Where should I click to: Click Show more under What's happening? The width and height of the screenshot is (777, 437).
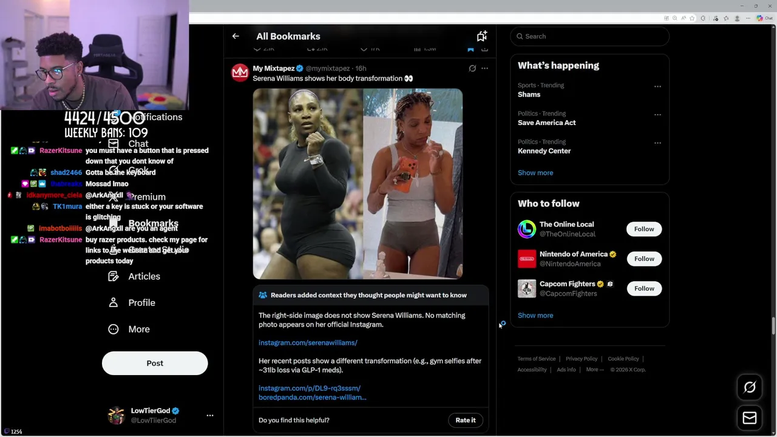coord(535,173)
